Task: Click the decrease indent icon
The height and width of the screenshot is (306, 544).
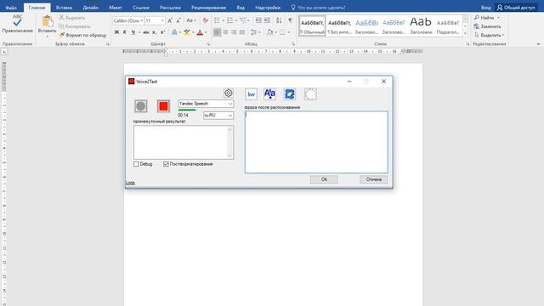Action: [258, 20]
